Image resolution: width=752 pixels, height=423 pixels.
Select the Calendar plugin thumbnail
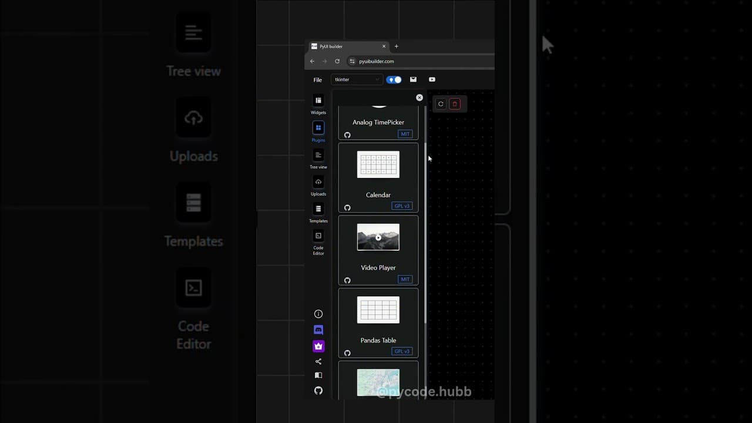[378, 164]
